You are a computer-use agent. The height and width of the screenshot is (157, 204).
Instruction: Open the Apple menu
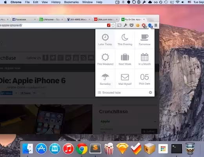point(5,2)
